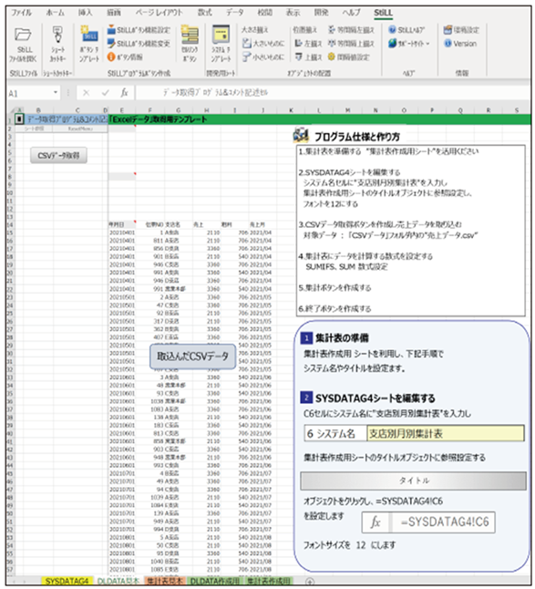Open the StiLL file folder icon
The height and width of the screenshot is (589, 535).
(x=23, y=35)
